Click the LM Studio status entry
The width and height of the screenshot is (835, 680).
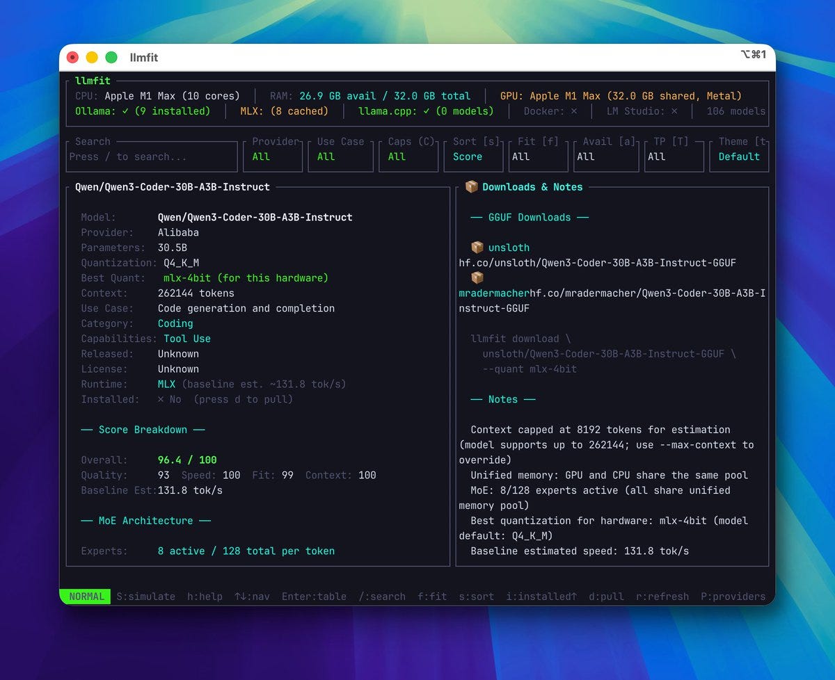[x=642, y=111]
